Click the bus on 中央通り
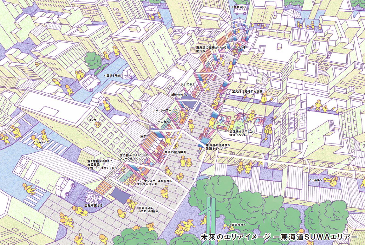Image resolution: width=365 pixels, height=245 pixels. 240,11
